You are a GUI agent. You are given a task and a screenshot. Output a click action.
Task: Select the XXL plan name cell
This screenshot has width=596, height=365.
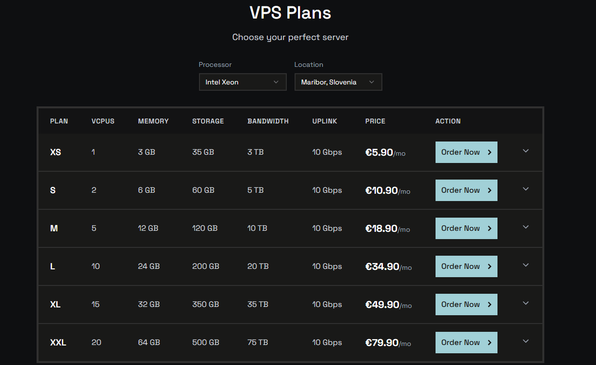tap(58, 343)
